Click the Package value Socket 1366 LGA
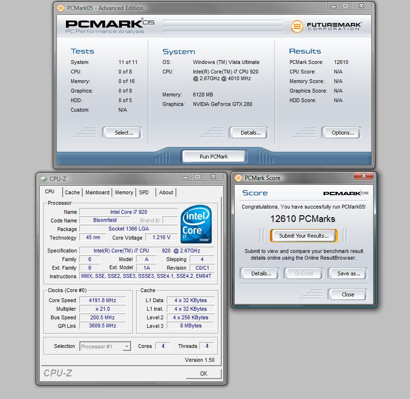 tap(129, 229)
